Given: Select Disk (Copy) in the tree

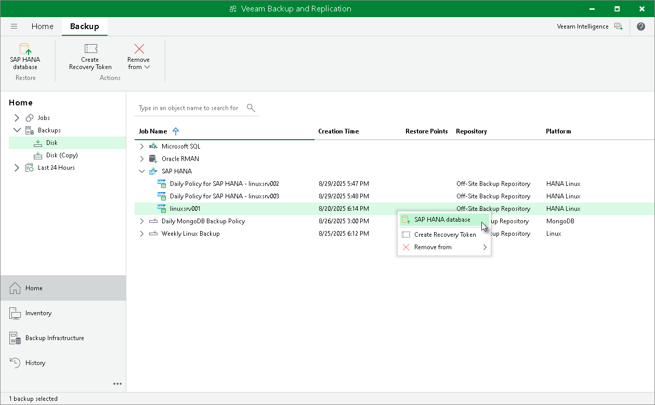Looking at the screenshot, I should pos(61,155).
